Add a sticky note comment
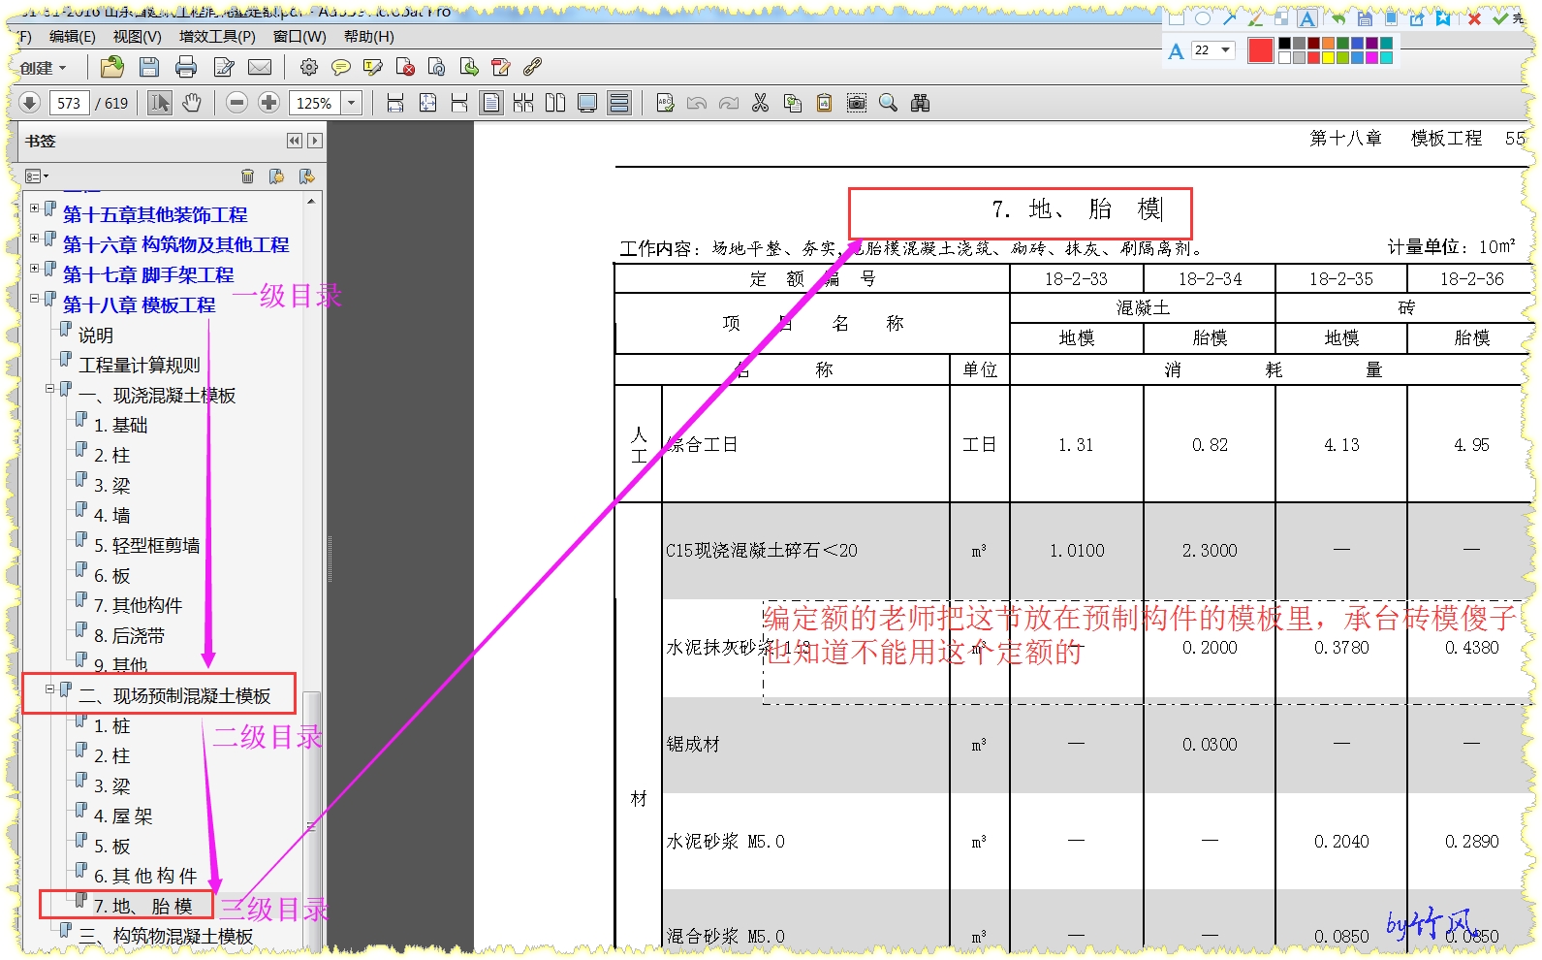1542x960 pixels. coord(341,67)
